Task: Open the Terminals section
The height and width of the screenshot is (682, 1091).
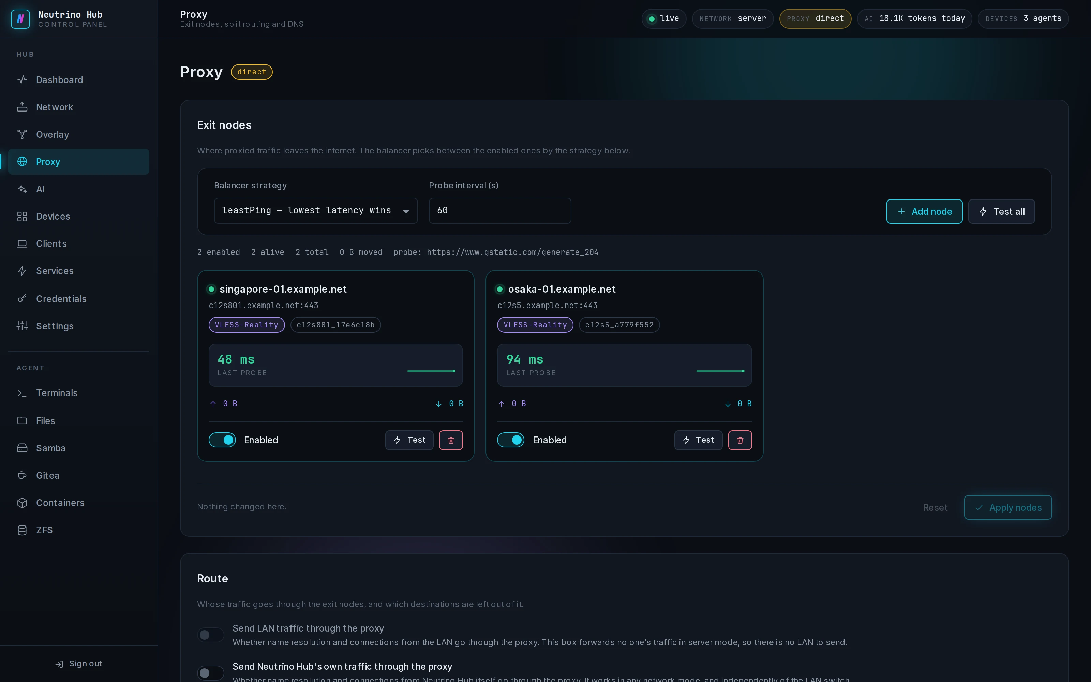Action: 79,393
